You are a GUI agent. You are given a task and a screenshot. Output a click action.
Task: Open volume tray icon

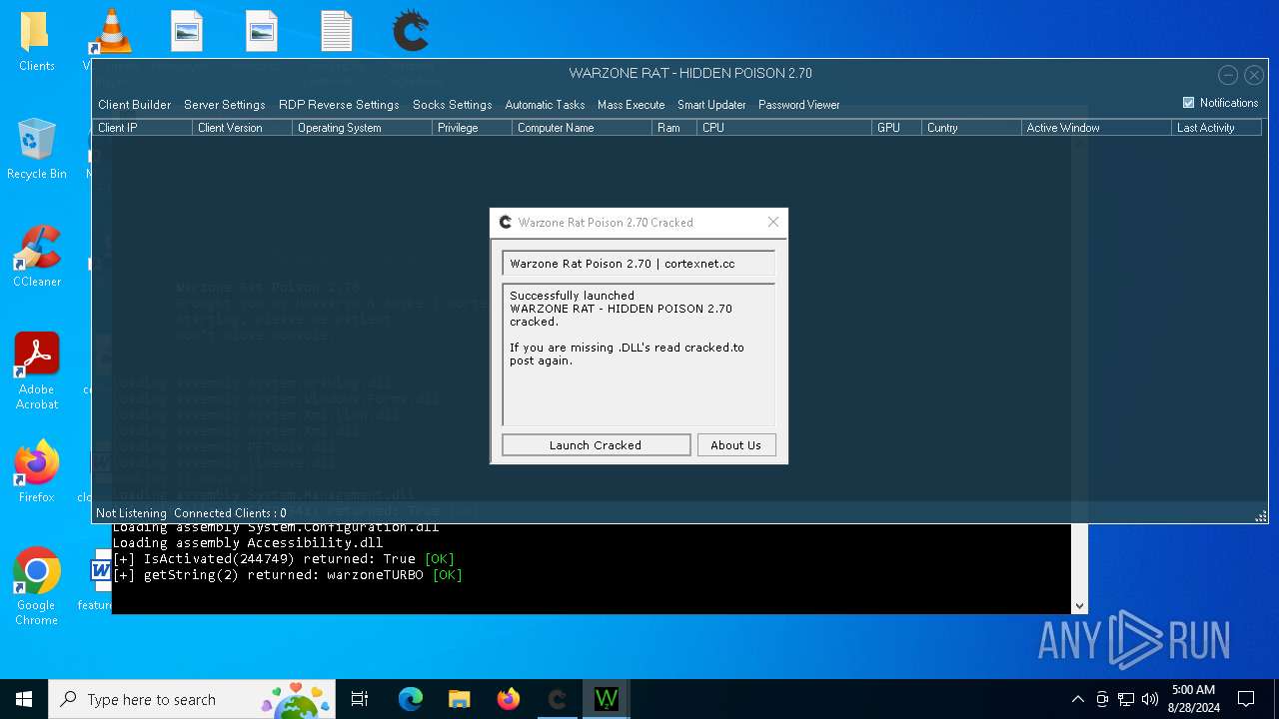(1150, 699)
